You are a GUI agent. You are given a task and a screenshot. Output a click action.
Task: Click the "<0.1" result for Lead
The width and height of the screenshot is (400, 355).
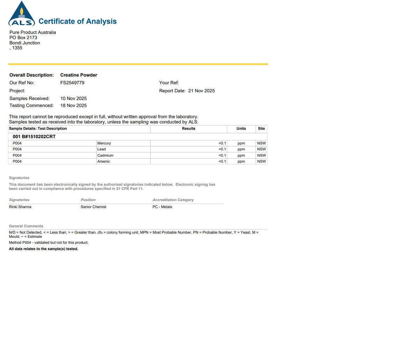pyautogui.click(x=222, y=149)
